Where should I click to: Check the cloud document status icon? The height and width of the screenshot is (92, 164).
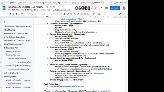pyautogui.click(x=54, y=7)
